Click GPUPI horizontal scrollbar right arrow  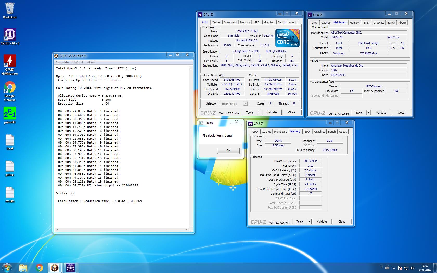point(186,230)
